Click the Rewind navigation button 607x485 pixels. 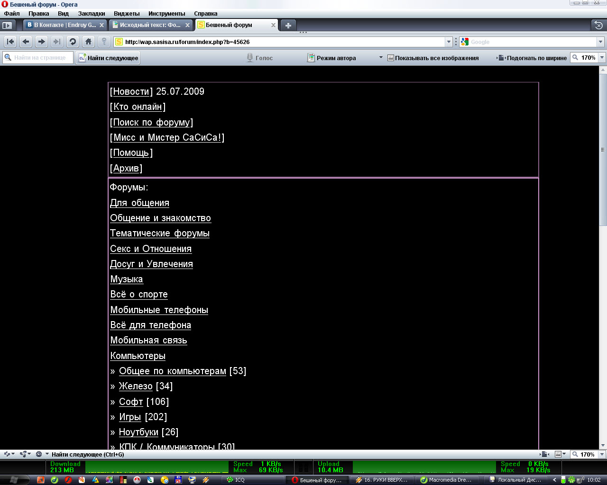pos(10,42)
